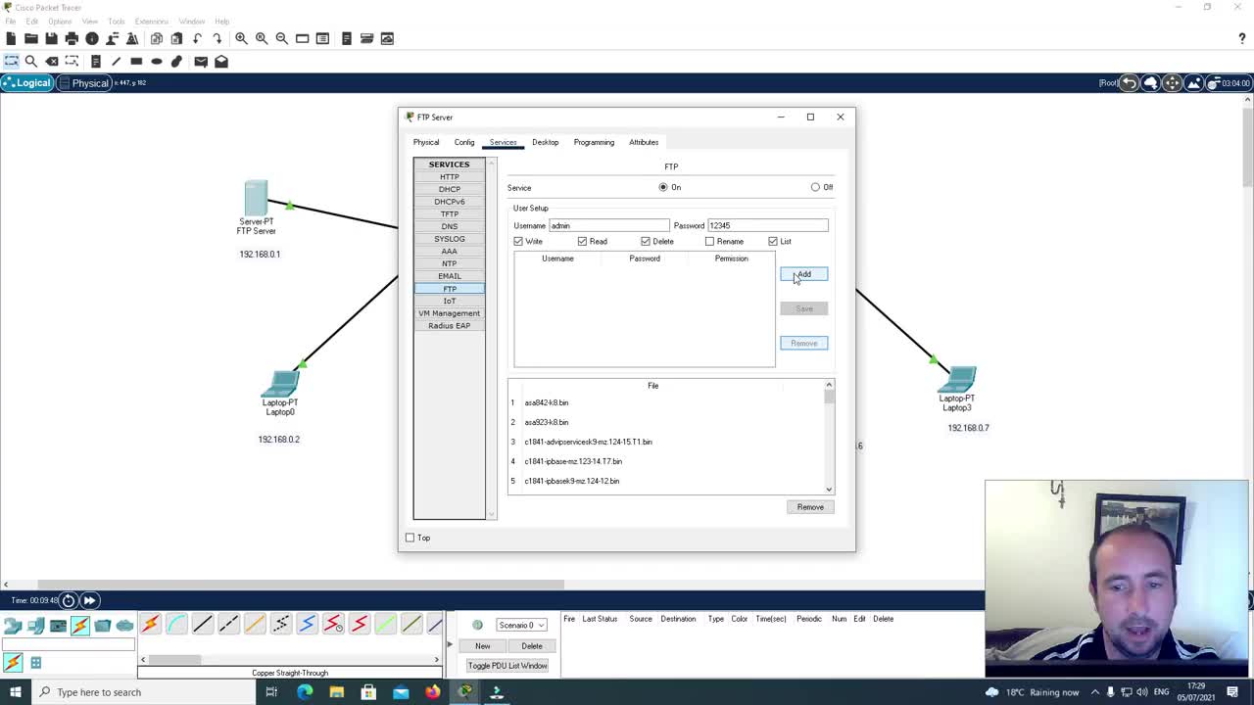This screenshot has height=705, width=1254.
Task: Open Firefox from the taskbar
Action: [x=432, y=692]
